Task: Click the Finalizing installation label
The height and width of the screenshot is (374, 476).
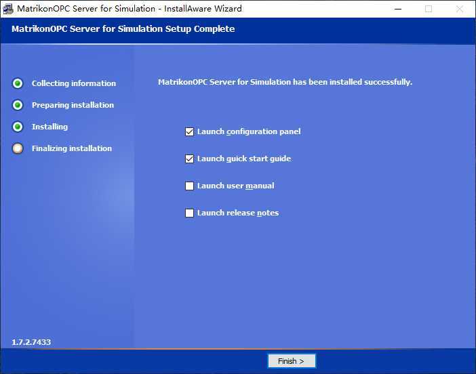Action: 72,148
